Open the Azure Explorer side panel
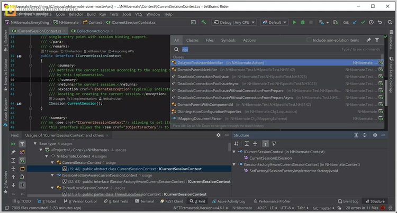The width and height of the screenshot is (397, 213). [x=6, y=113]
